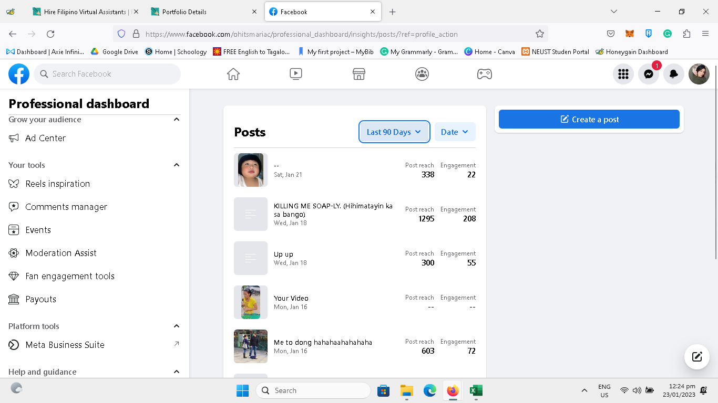This screenshot has height=403, width=718.
Task: Open Excel from the taskbar
Action: click(x=476, y=390)
